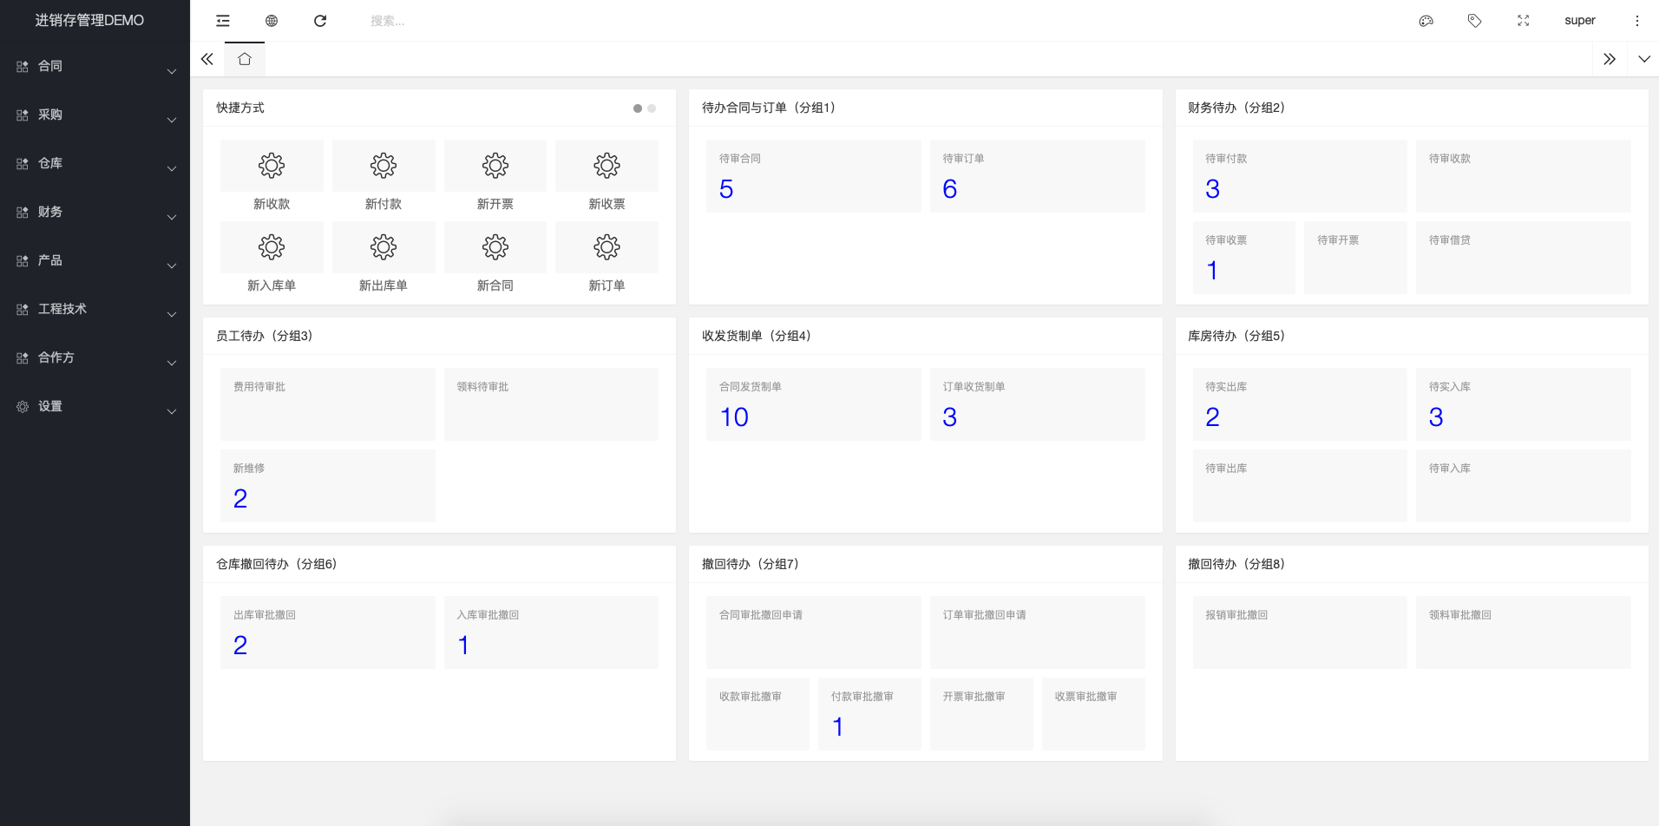Click the globe language icon
Viewport: 1659px width, 826px height.
[x=272, y=21]
